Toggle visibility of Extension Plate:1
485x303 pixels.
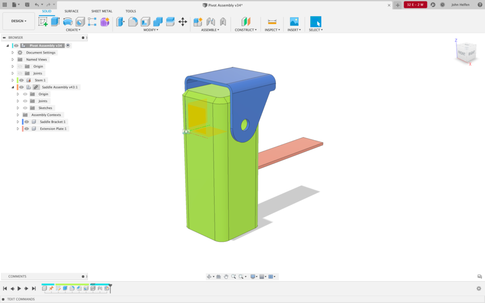[27, 129]
